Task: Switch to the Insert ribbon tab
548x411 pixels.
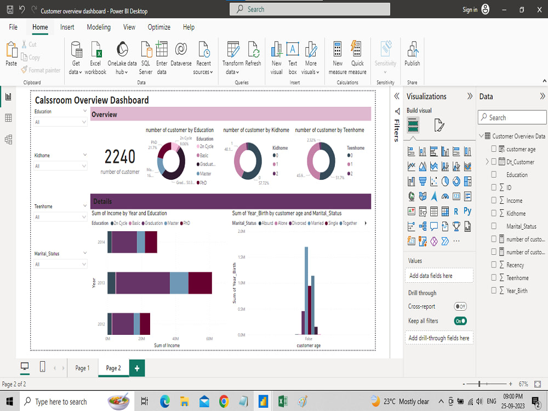Action: (67, 27)
